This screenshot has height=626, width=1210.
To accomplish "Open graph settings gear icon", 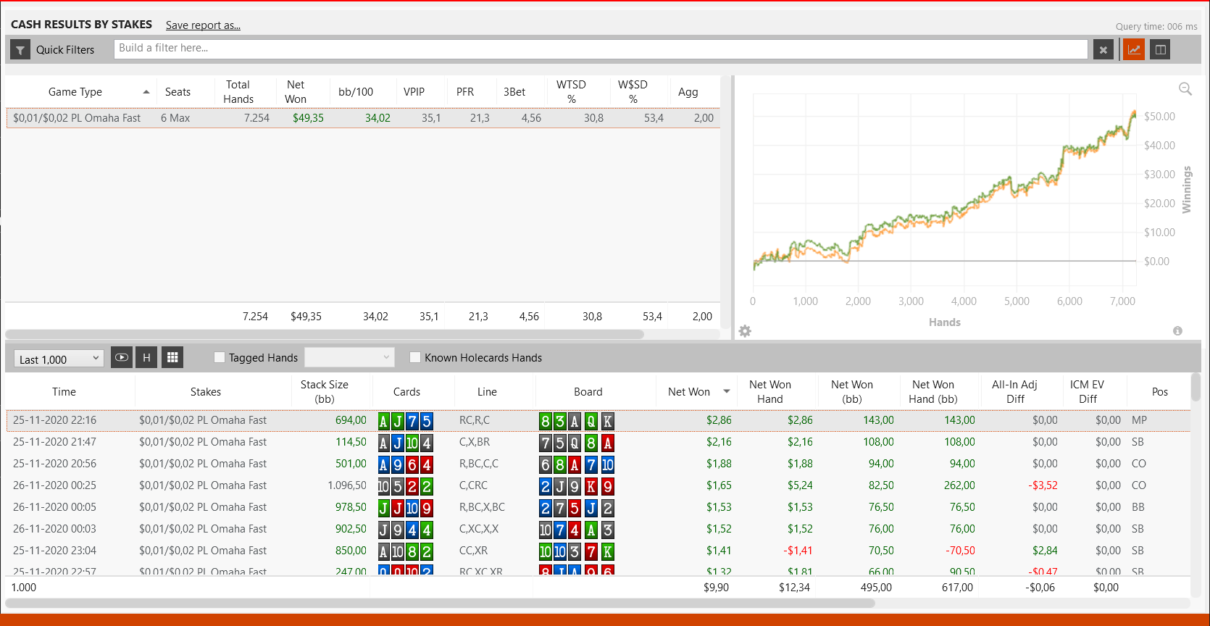I will tap(745, 331).
